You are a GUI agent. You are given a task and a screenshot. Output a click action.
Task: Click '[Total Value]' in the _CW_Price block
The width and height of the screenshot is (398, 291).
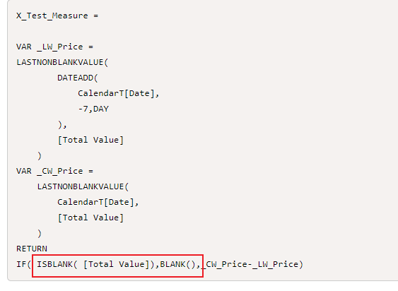pos(90,218)
